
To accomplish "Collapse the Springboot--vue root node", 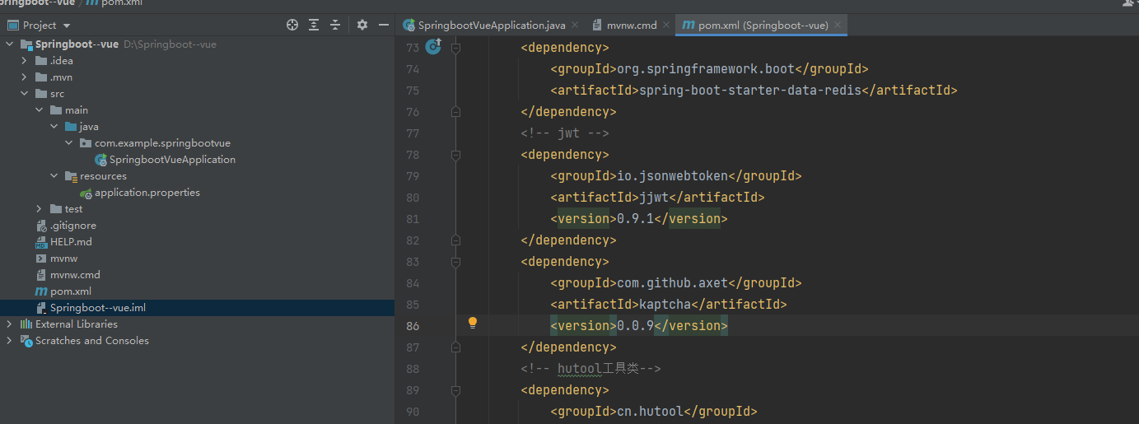I will [x=10, y=44].
